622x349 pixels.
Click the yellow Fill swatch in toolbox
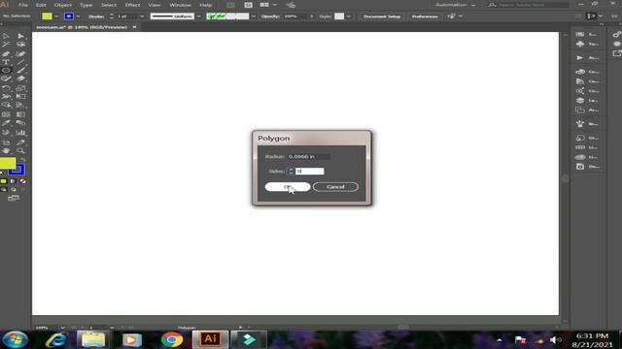pos(8,163)
